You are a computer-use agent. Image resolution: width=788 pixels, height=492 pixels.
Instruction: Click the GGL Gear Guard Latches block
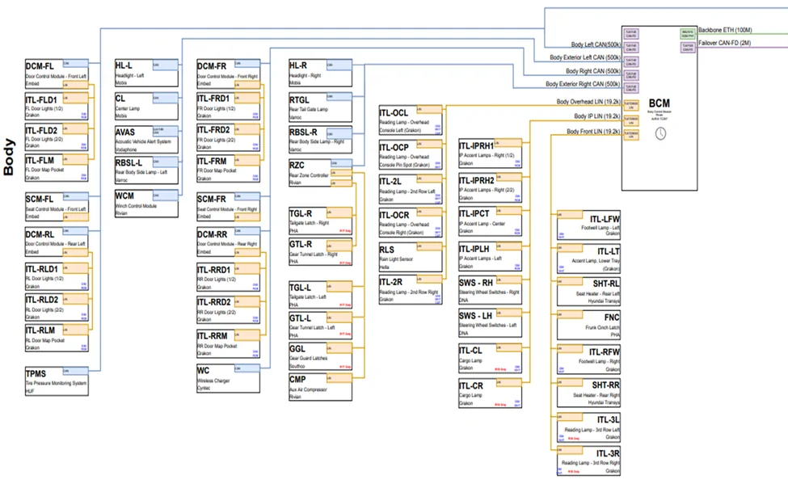pyautogui.click(x=320, y=356)
